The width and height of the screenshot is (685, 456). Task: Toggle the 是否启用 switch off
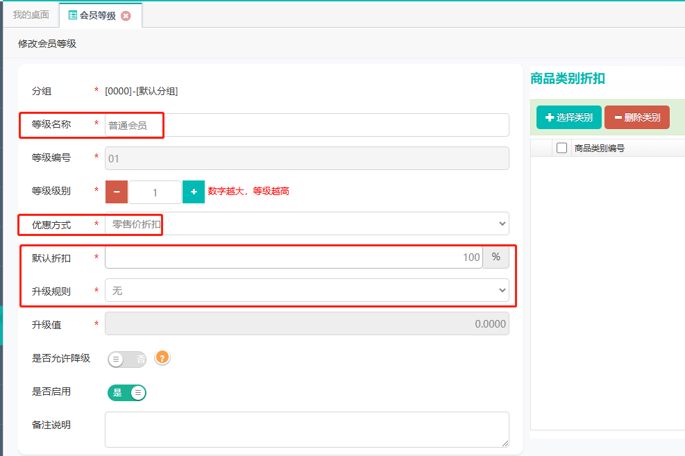tap(127, 393)
